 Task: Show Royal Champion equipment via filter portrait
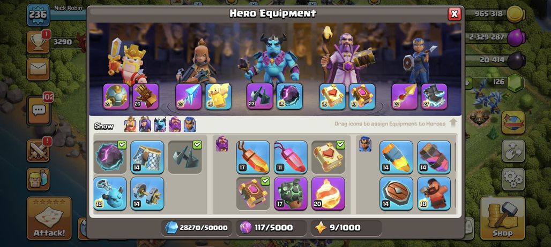pos(190,125)
